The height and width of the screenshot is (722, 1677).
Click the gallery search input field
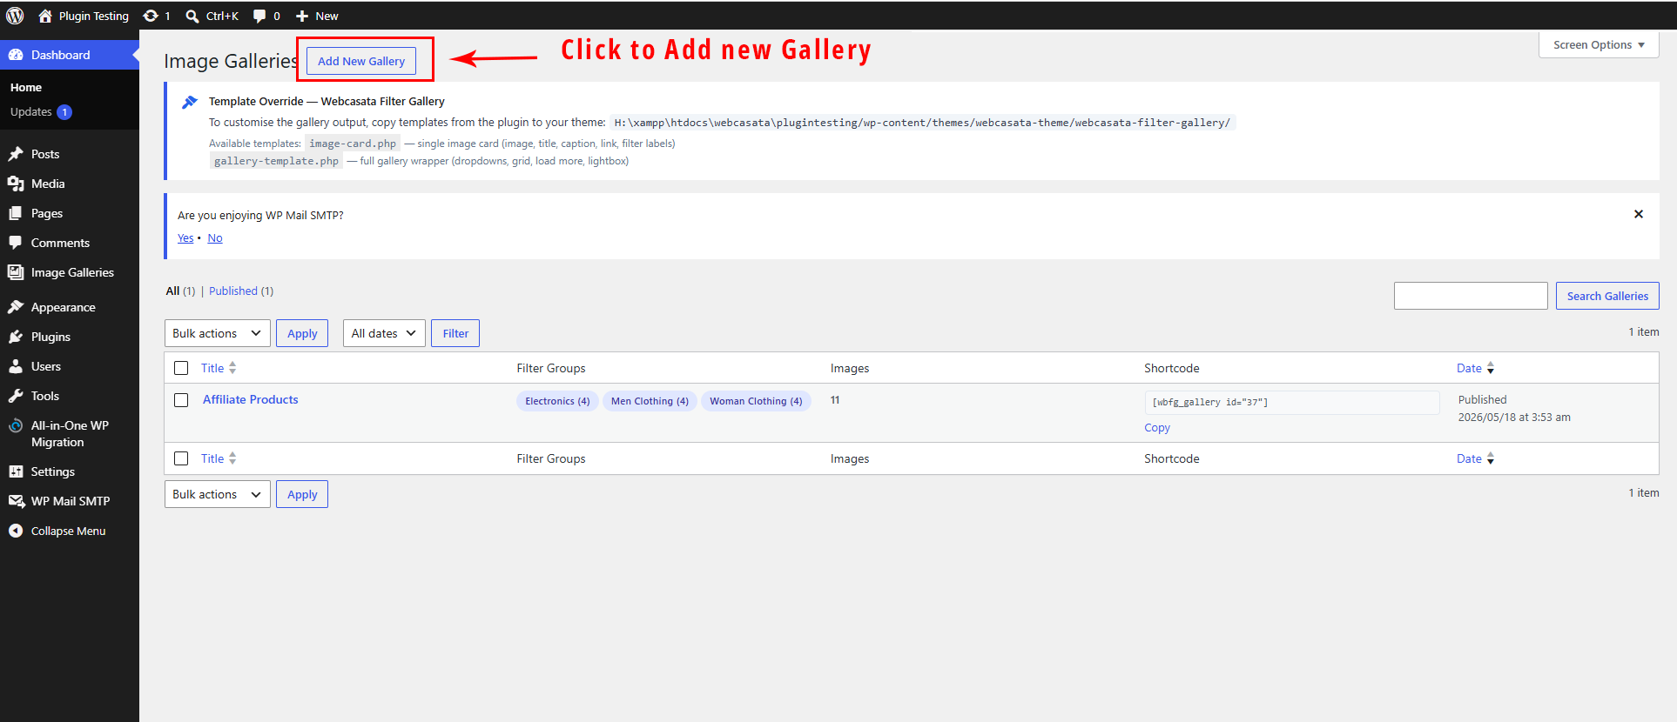pyautogui.click(x=1471, y=296)
